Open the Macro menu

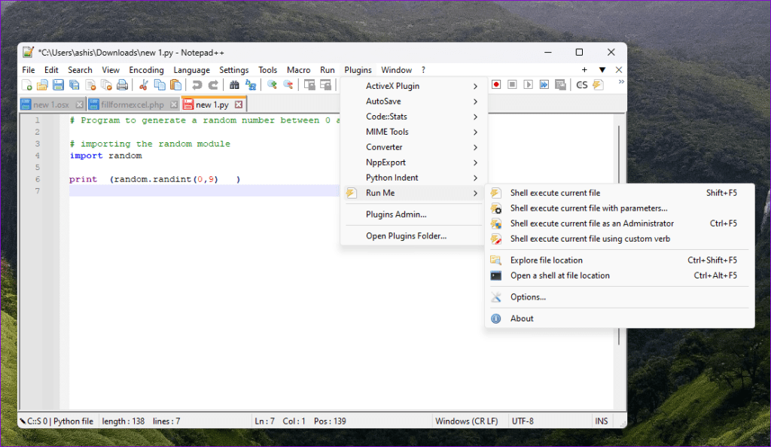click(298, 70)
